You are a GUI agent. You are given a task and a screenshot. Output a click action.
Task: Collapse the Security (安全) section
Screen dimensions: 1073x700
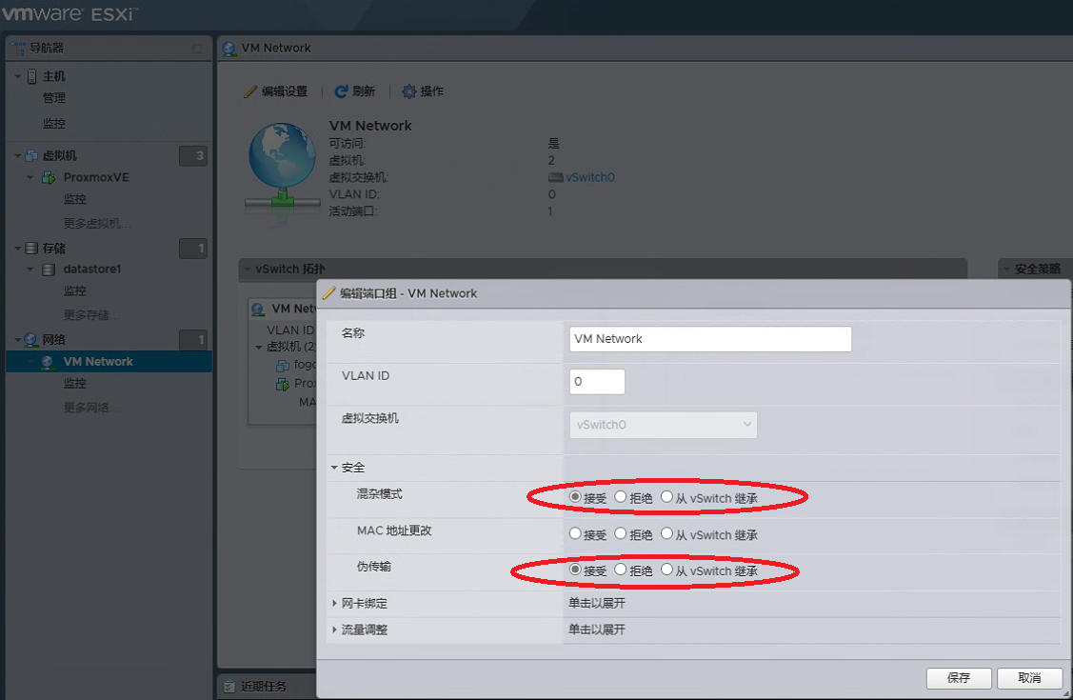334,468
